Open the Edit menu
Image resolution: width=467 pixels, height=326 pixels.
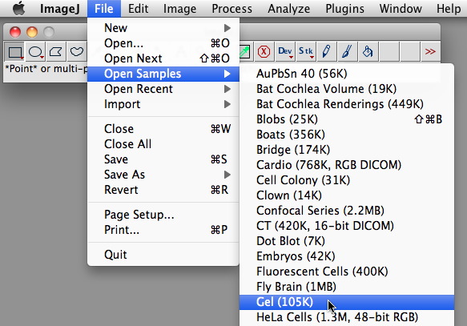point(139,9)
